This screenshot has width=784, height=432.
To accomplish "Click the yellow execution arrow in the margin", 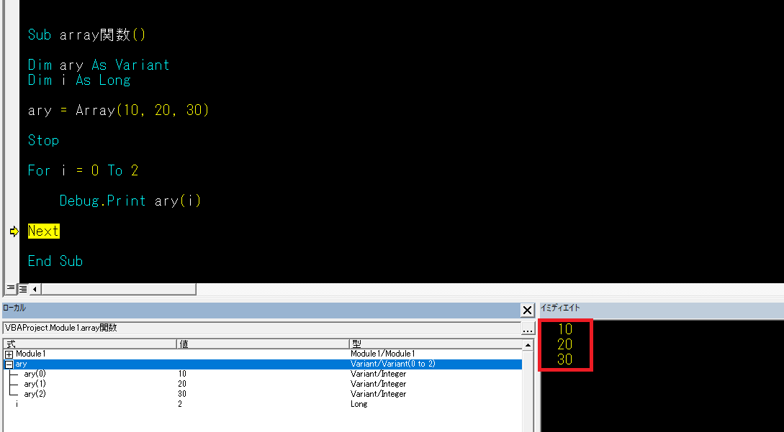I will tap(13, 231).
